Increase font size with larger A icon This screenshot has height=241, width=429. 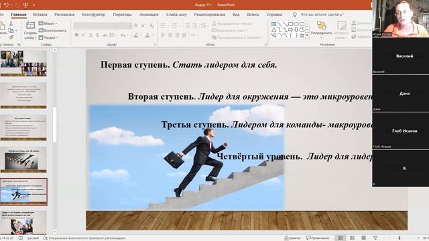pyautogui.click(x=136, y=25)
